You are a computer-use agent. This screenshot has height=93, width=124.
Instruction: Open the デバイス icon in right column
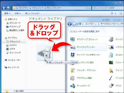pos(111,40)
